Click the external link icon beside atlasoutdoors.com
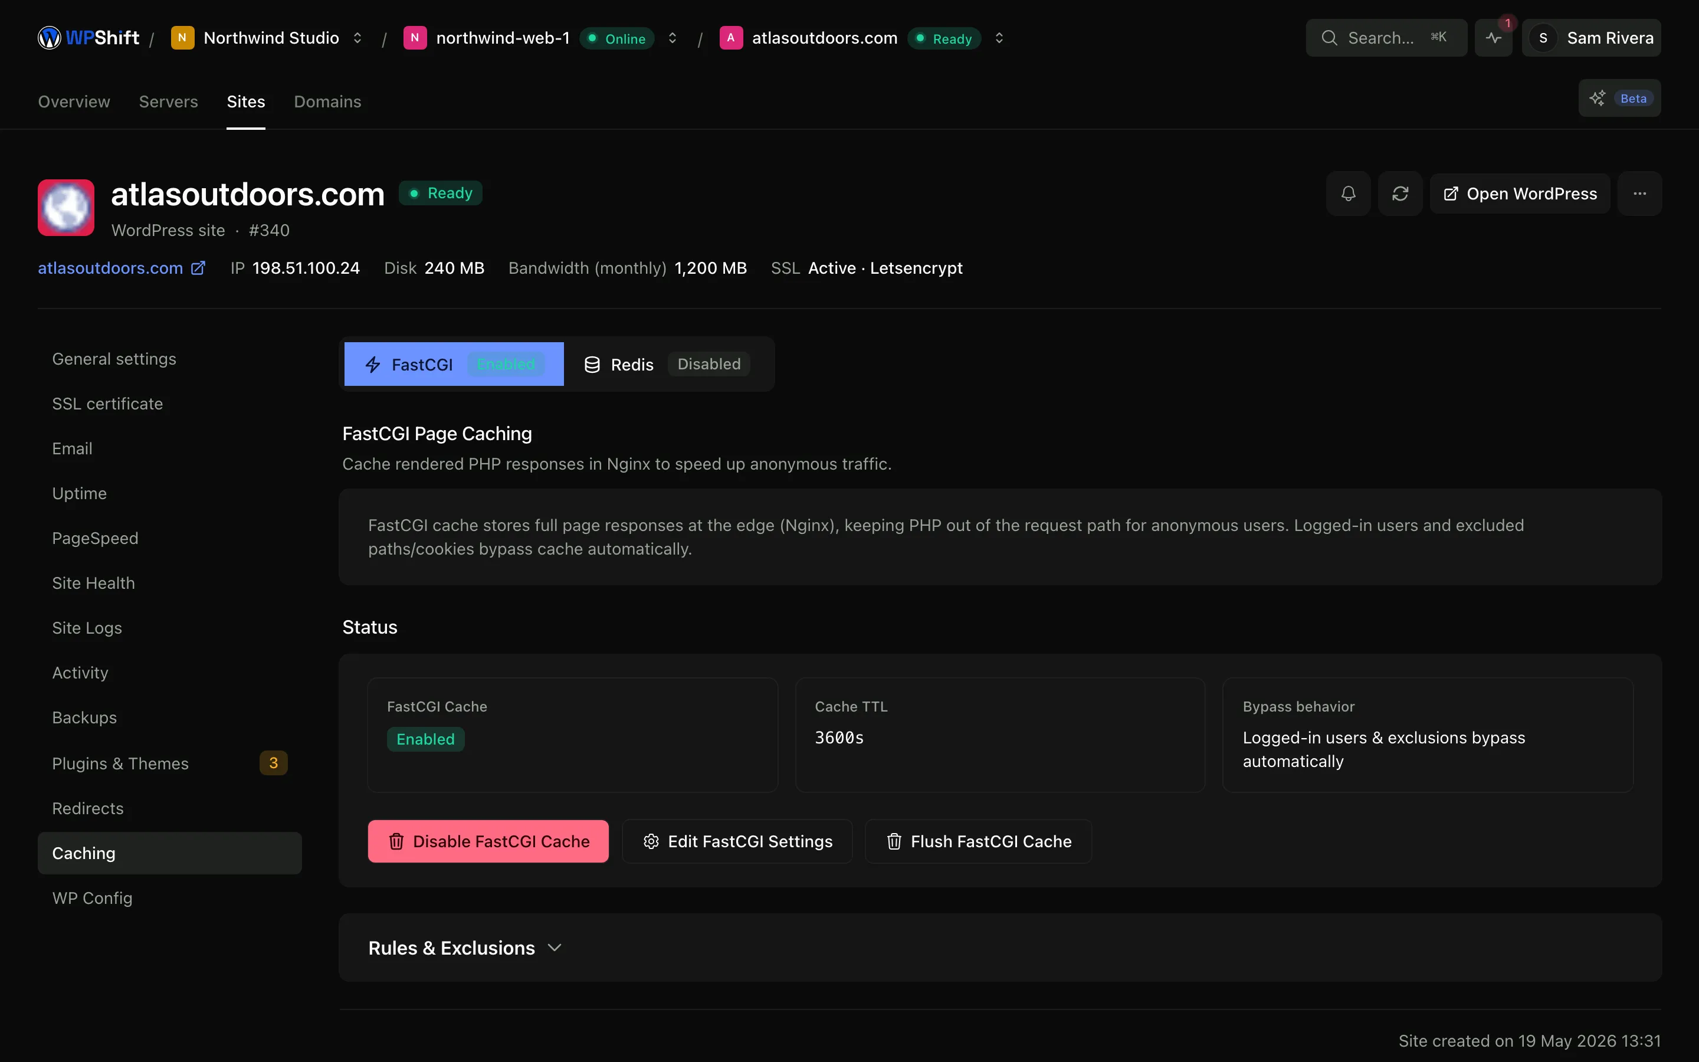 tap(198, 268)
